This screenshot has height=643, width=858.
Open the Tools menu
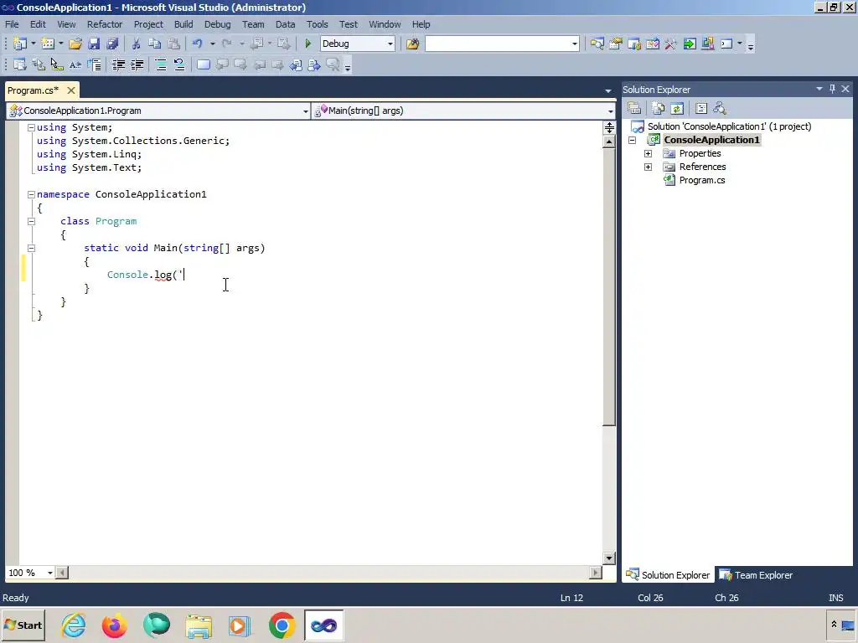click(318, 24)
